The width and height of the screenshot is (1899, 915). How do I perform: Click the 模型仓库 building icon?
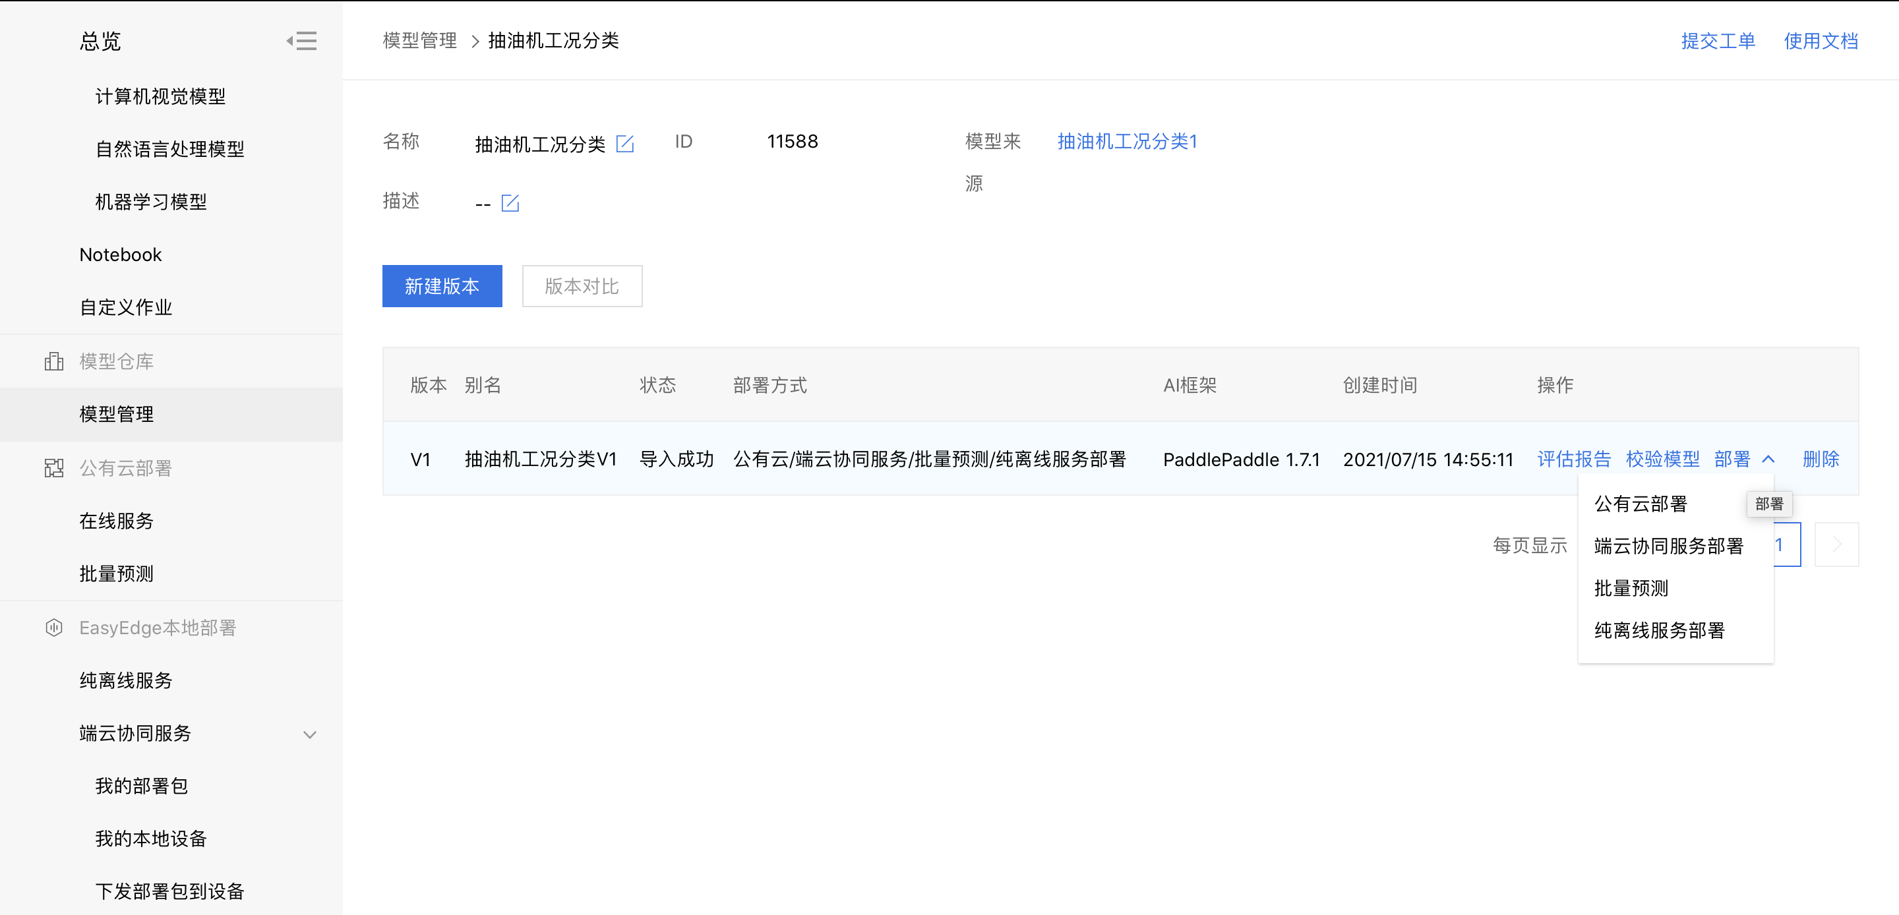[54, 361]
